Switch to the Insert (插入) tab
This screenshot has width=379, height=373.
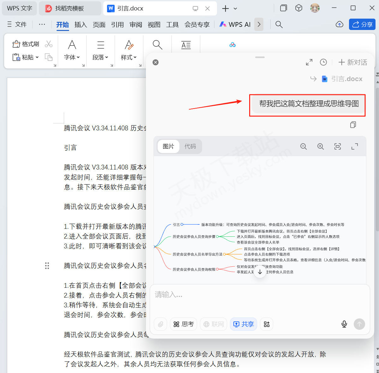click(81, 25)
